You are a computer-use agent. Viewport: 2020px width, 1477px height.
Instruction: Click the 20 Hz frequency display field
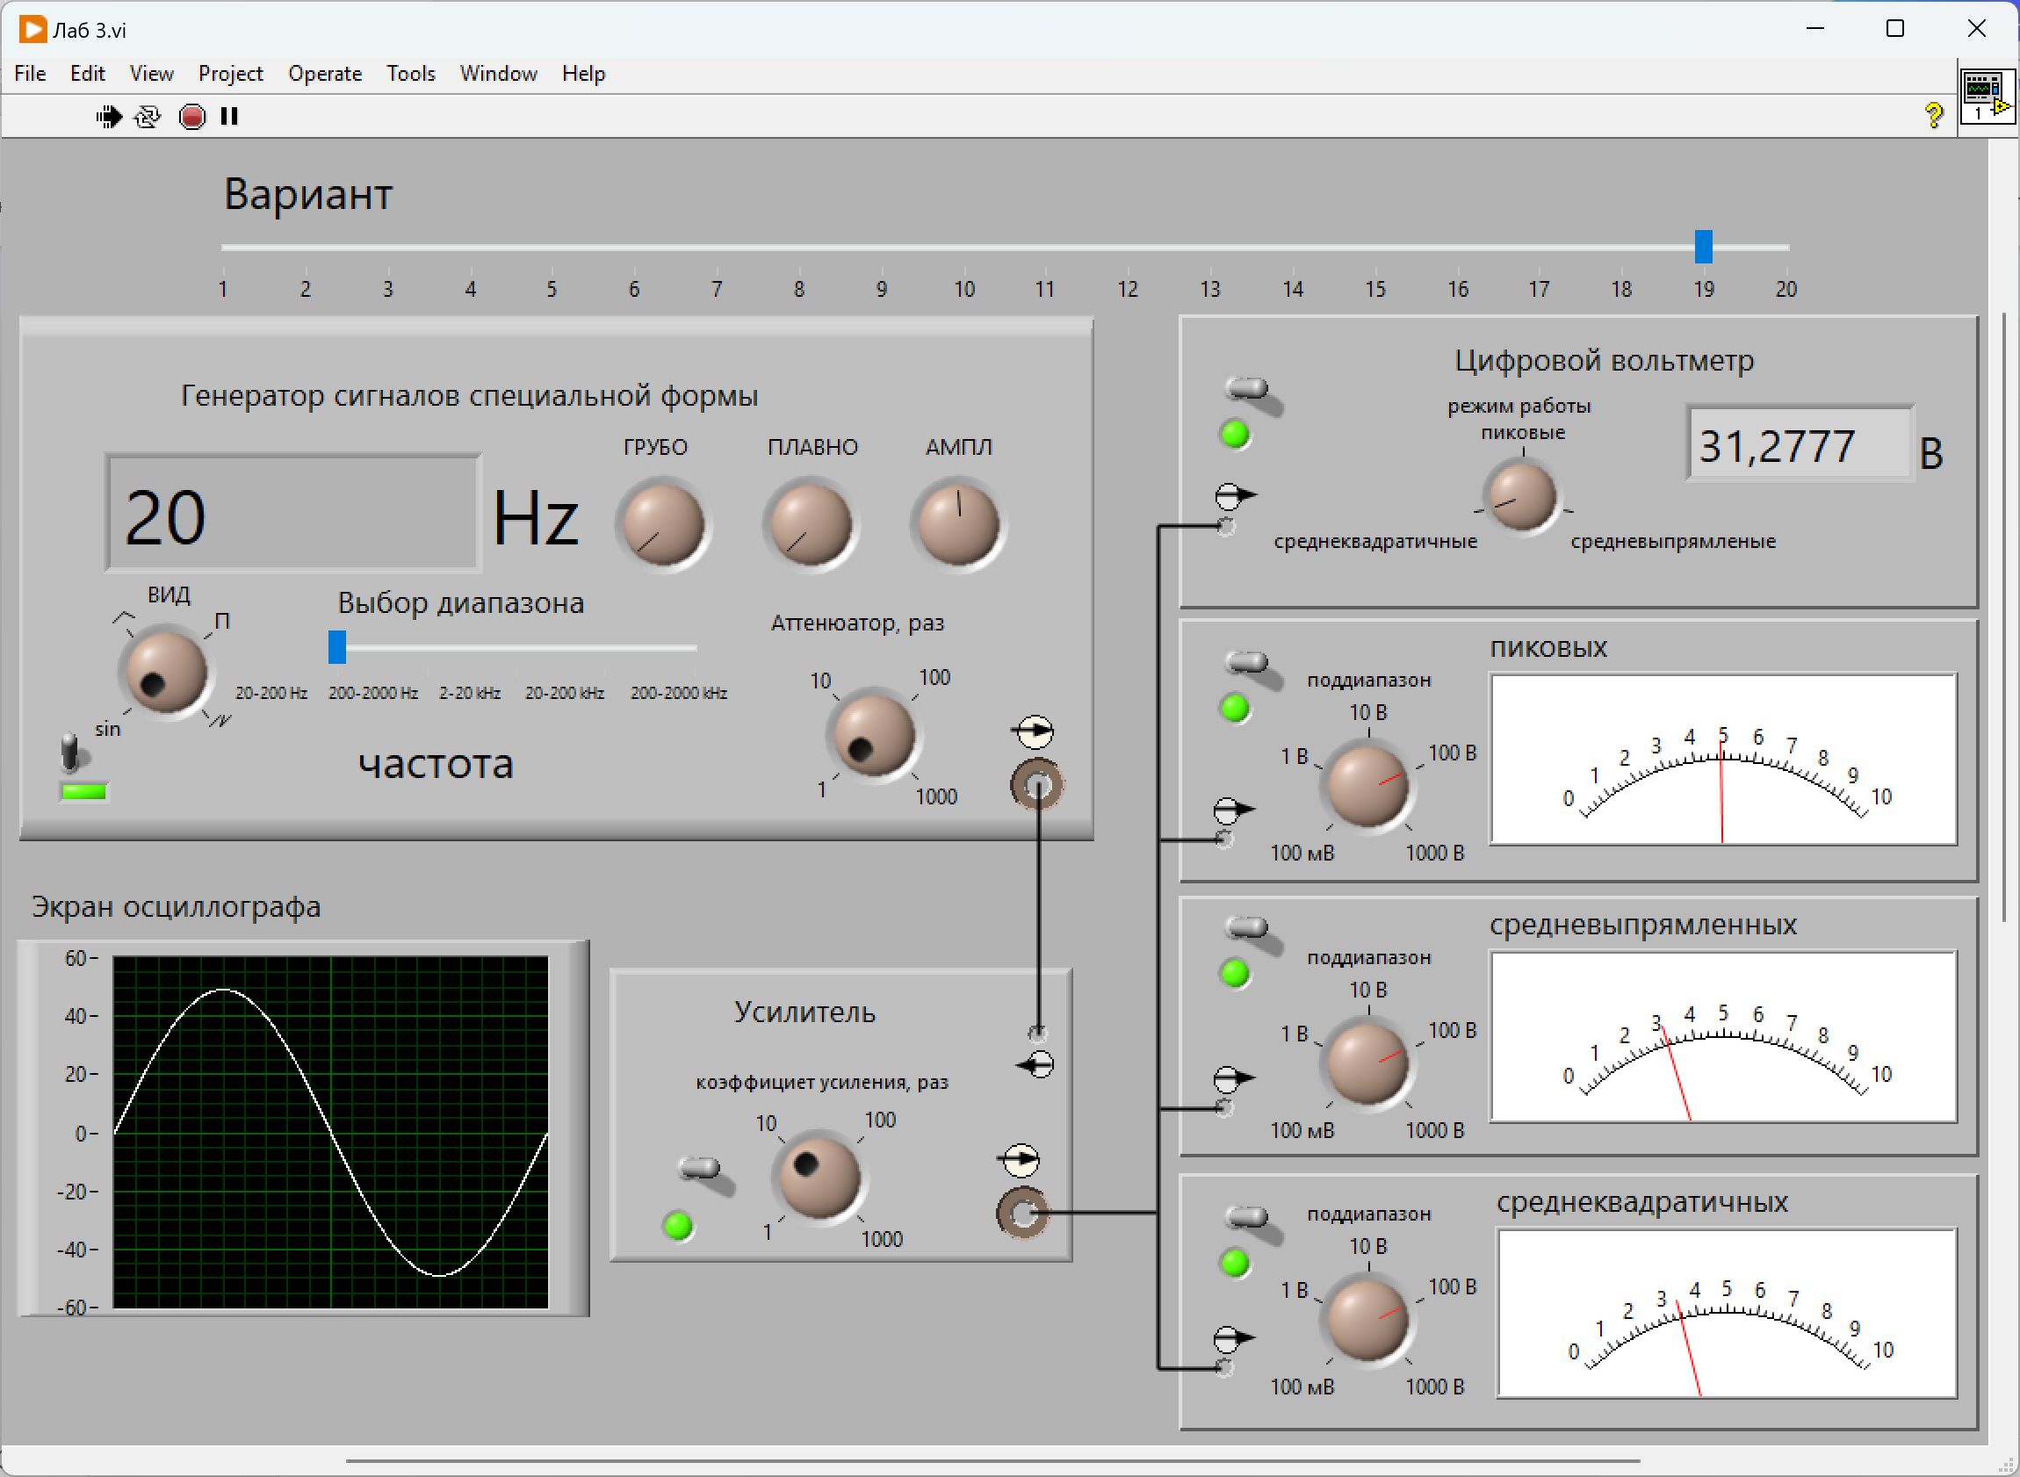(292, 514)
